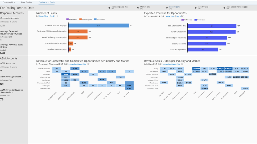Viewport: 257px width, 144px height.
Task: Click Interaction Status Filter link in Revenue Sales Orders
Action: (172, 64)
